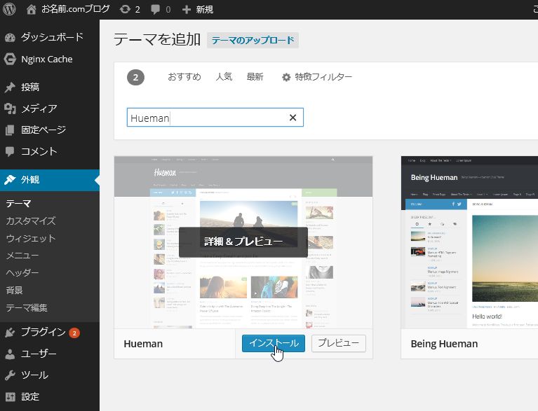Open the home icon for お名前.comブログ
Screen dimensions: 538x411
32,9
